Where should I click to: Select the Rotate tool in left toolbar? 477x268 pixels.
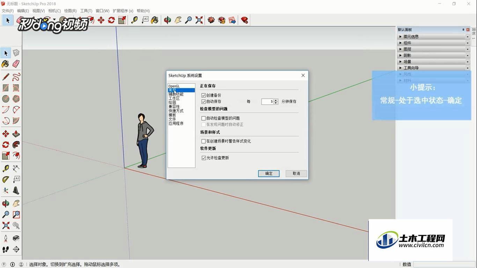coord(6,144)
